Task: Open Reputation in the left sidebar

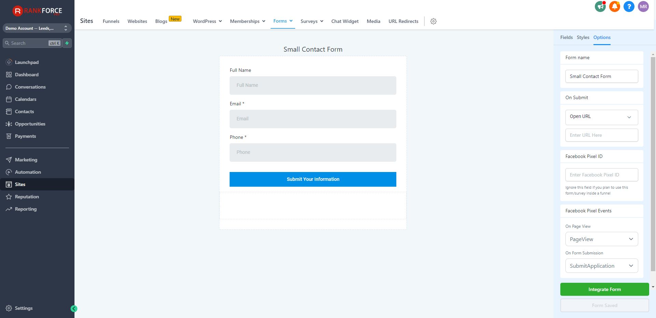Action: (x=27, y=197)
